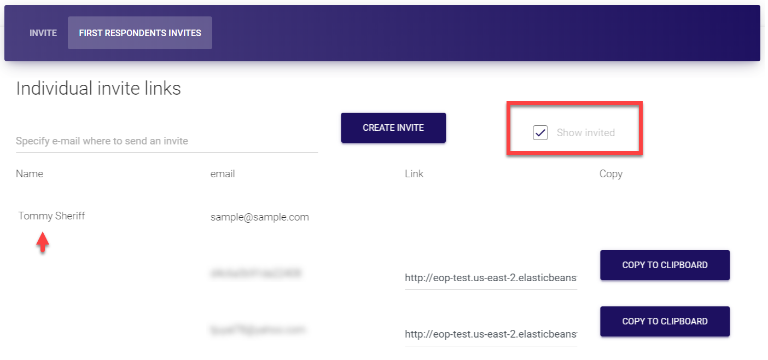Click the Name column header

[x=30, y=174]
